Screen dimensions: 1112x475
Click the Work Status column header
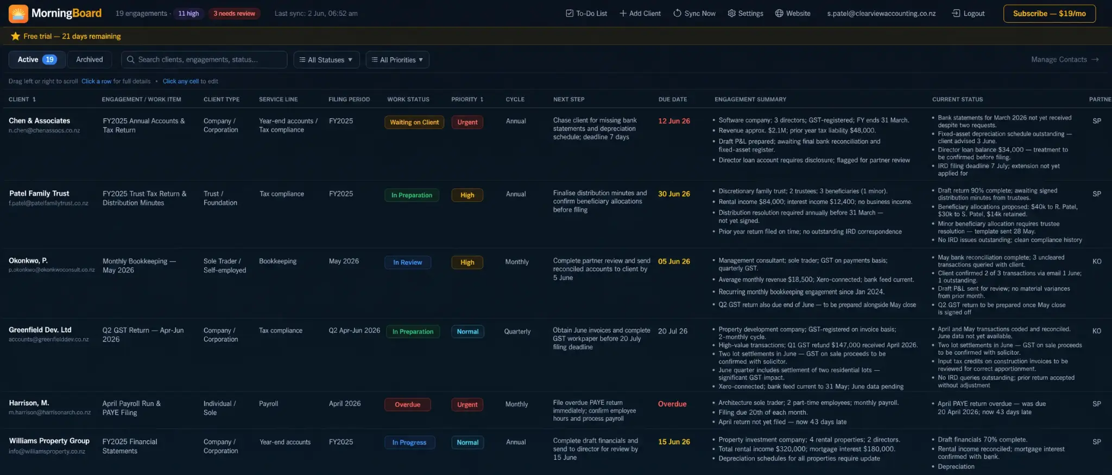(x=408, y=100)
